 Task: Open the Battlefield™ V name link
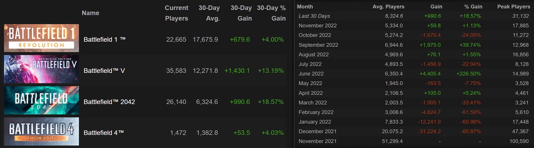[x=104, y=71]
